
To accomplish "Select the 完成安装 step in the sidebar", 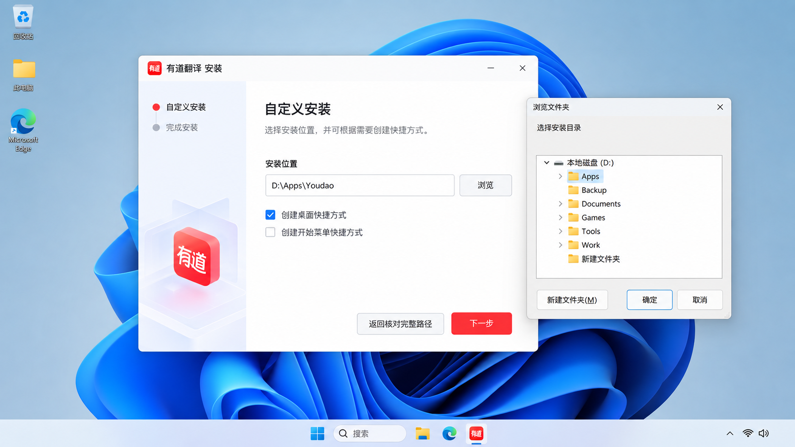I will click(175, 127).
